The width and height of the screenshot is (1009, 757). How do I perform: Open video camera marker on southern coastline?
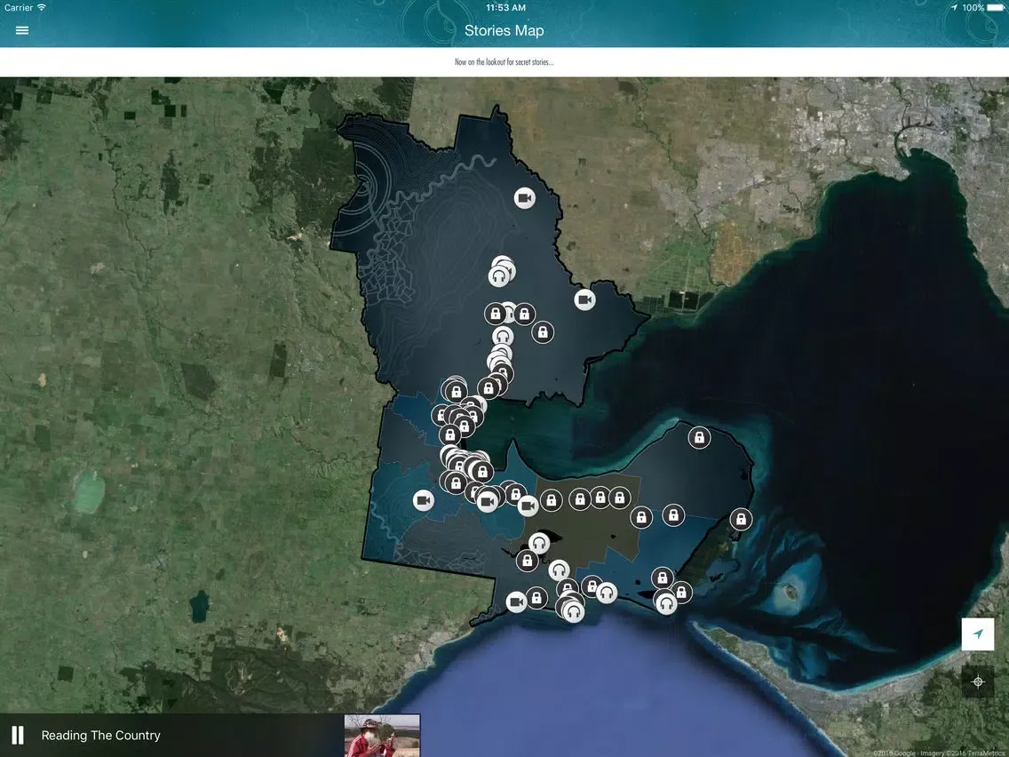click(x=516, y=602)
